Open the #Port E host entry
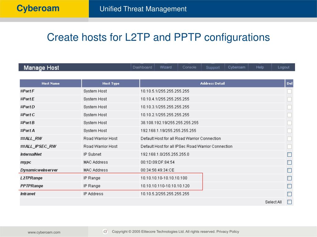Viewport: 317px width, 237px height. click(27, 99)
